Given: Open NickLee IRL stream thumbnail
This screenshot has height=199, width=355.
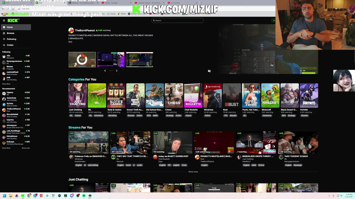Looking at the screenshot, I should 130,142.
